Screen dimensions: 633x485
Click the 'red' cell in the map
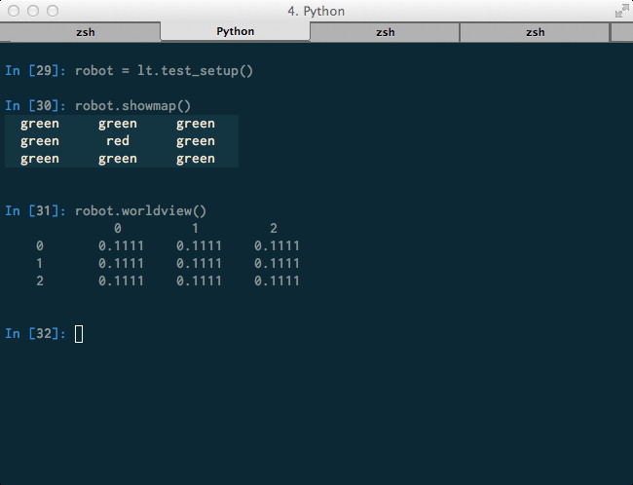tap(118, 141)
